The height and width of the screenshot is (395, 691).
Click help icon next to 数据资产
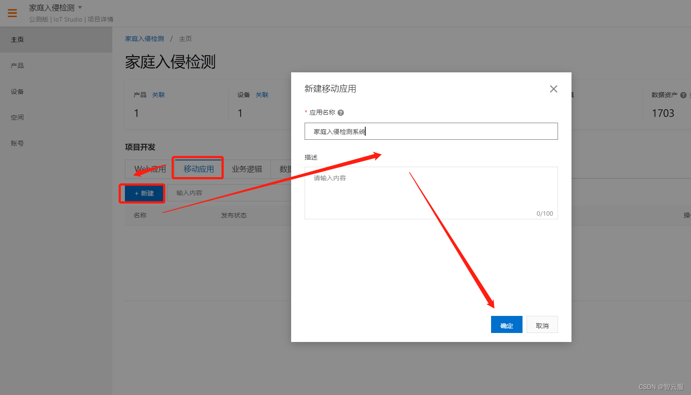pyautogui.click(x=683, y=95)
